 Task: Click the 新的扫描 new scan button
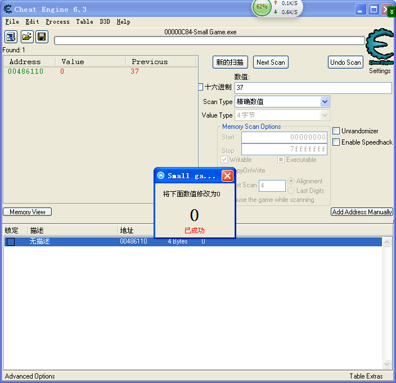(x=230, y=62)
